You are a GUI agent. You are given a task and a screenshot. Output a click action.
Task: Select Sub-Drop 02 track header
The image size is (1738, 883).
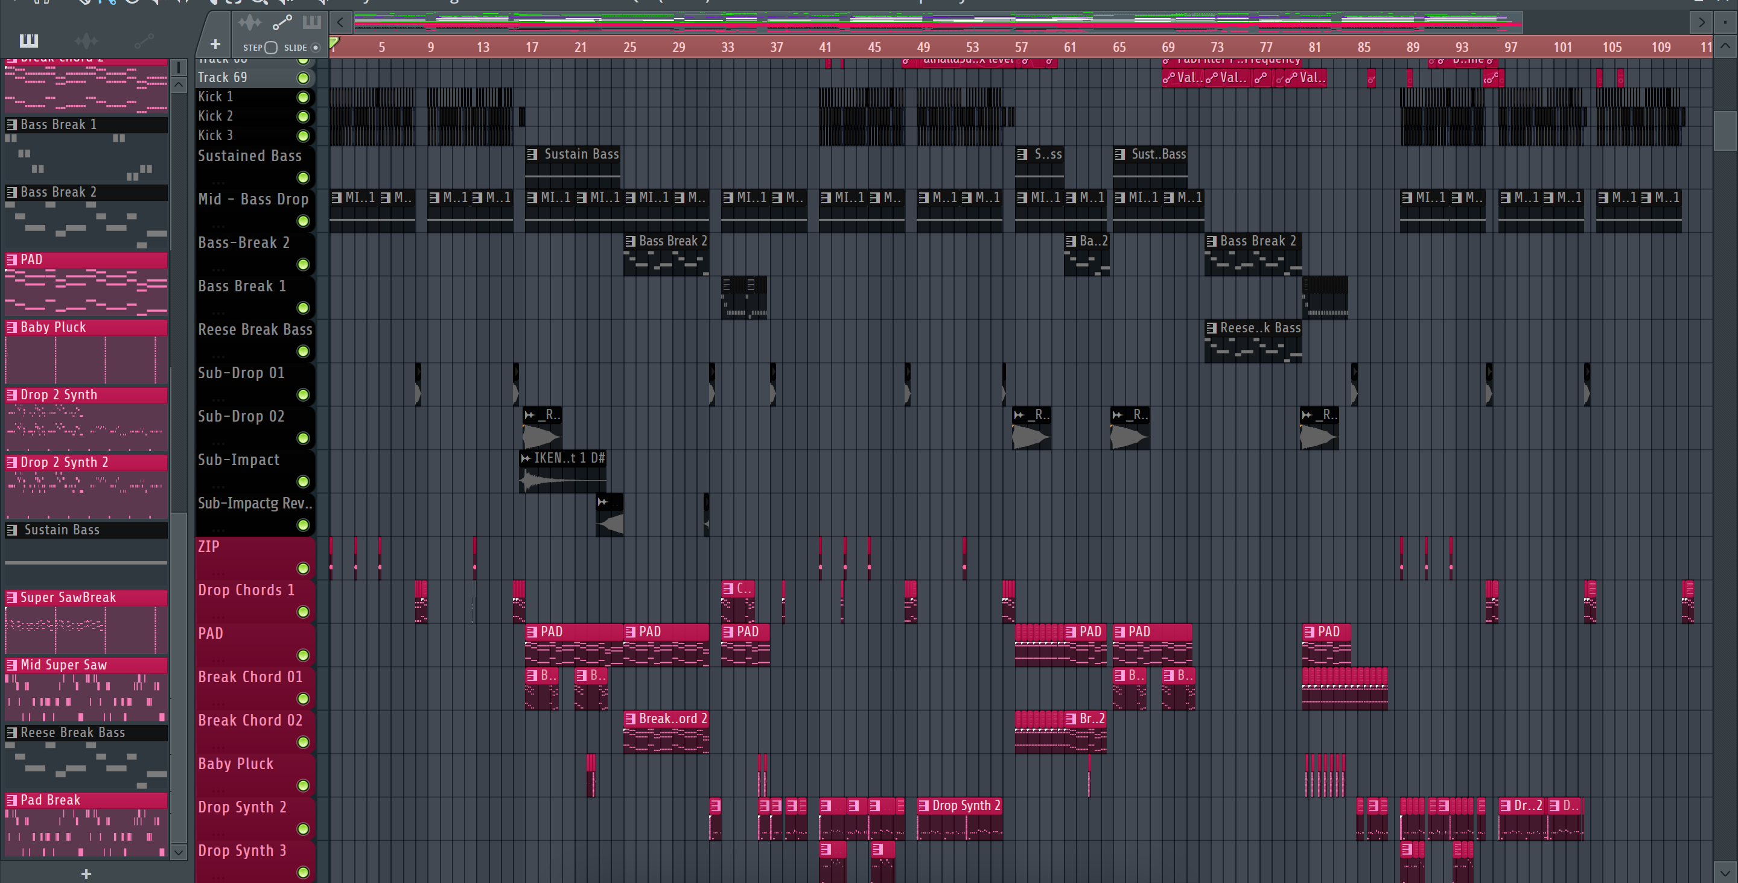[255, 428]
